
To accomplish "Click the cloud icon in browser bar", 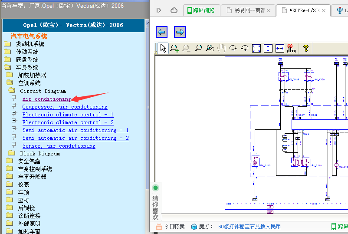I will [x=174, y=10].
